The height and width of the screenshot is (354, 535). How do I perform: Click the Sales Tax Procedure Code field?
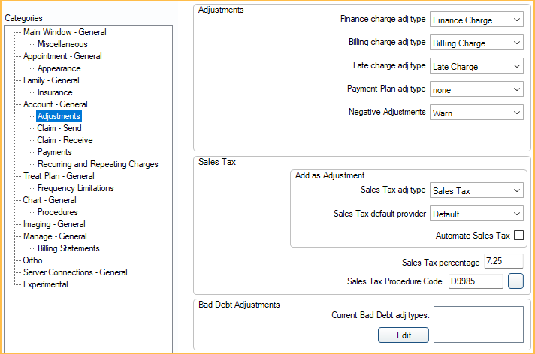click(x=475, y=281)
